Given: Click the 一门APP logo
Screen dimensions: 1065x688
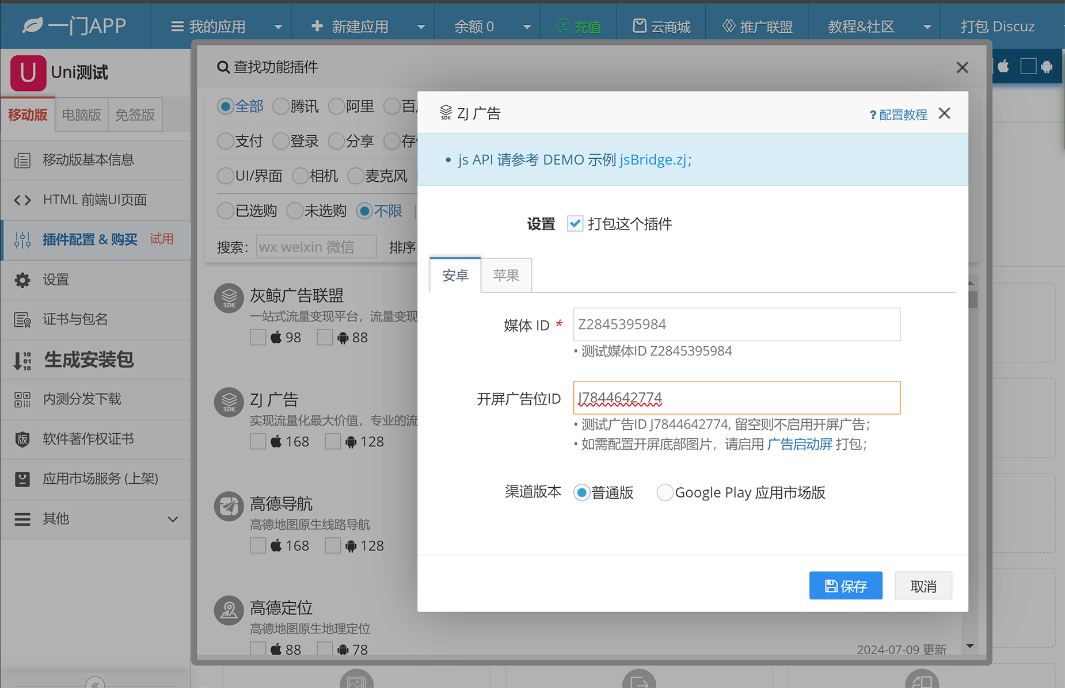Looking at the screenshot, I should coord(75,26).
